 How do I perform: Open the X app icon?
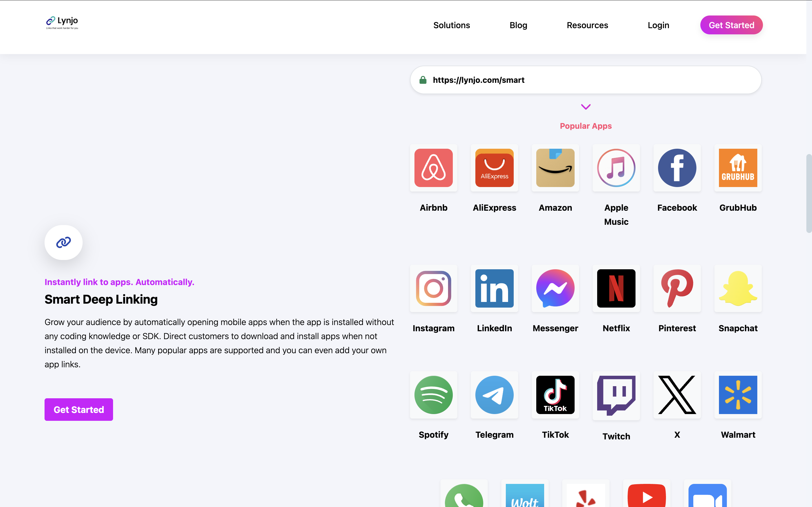(x=677, y=395)
